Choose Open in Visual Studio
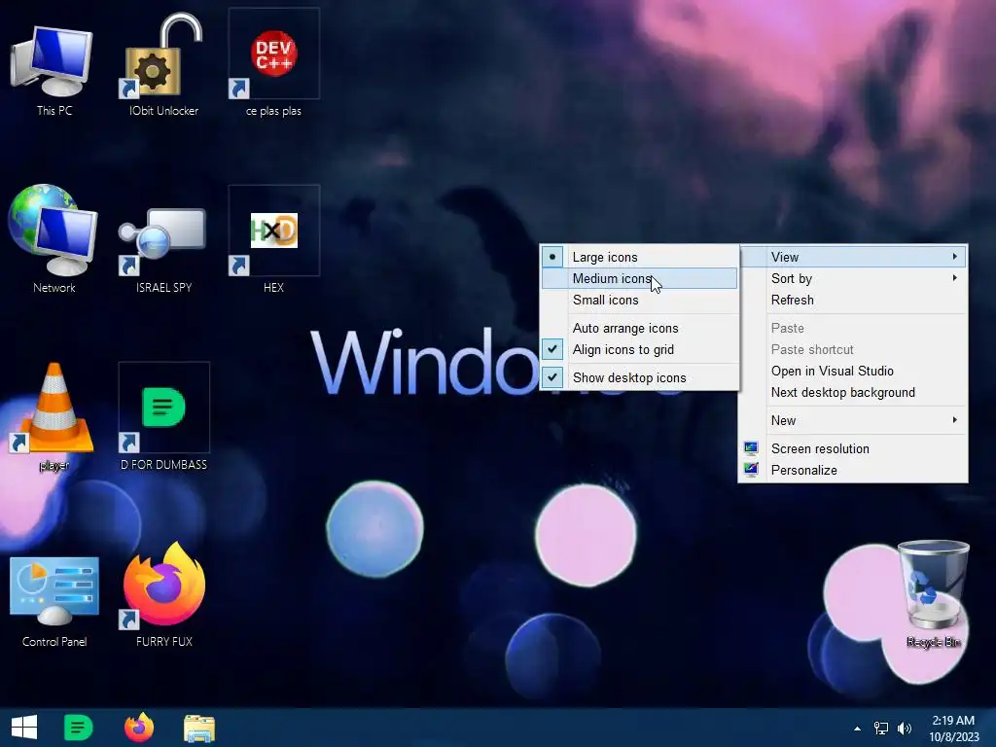This screenshot has width=996, height=747. [853, 371]
